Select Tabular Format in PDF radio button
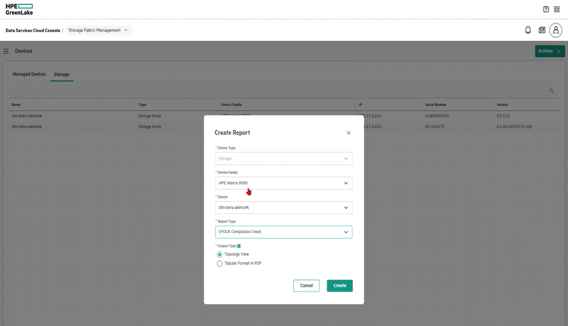The height and width of the screenshot is (326, 568). tap(220, 264)
